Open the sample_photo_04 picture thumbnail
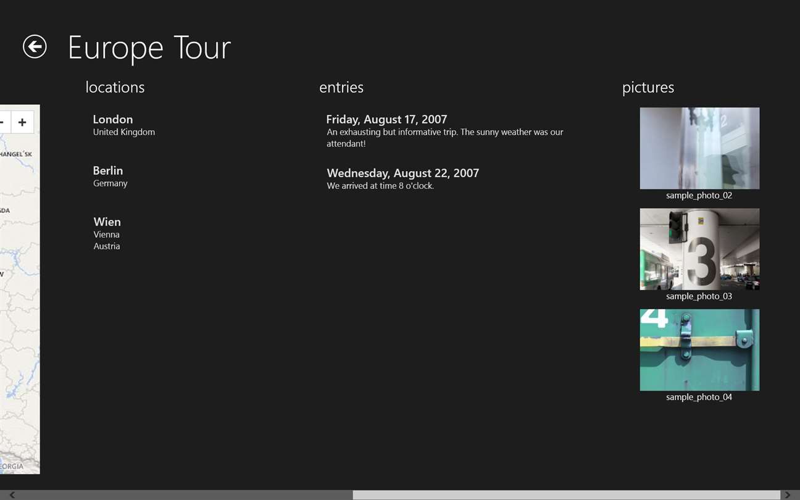The width and height of the screenshot is (800, 500). tap(699, 349)
